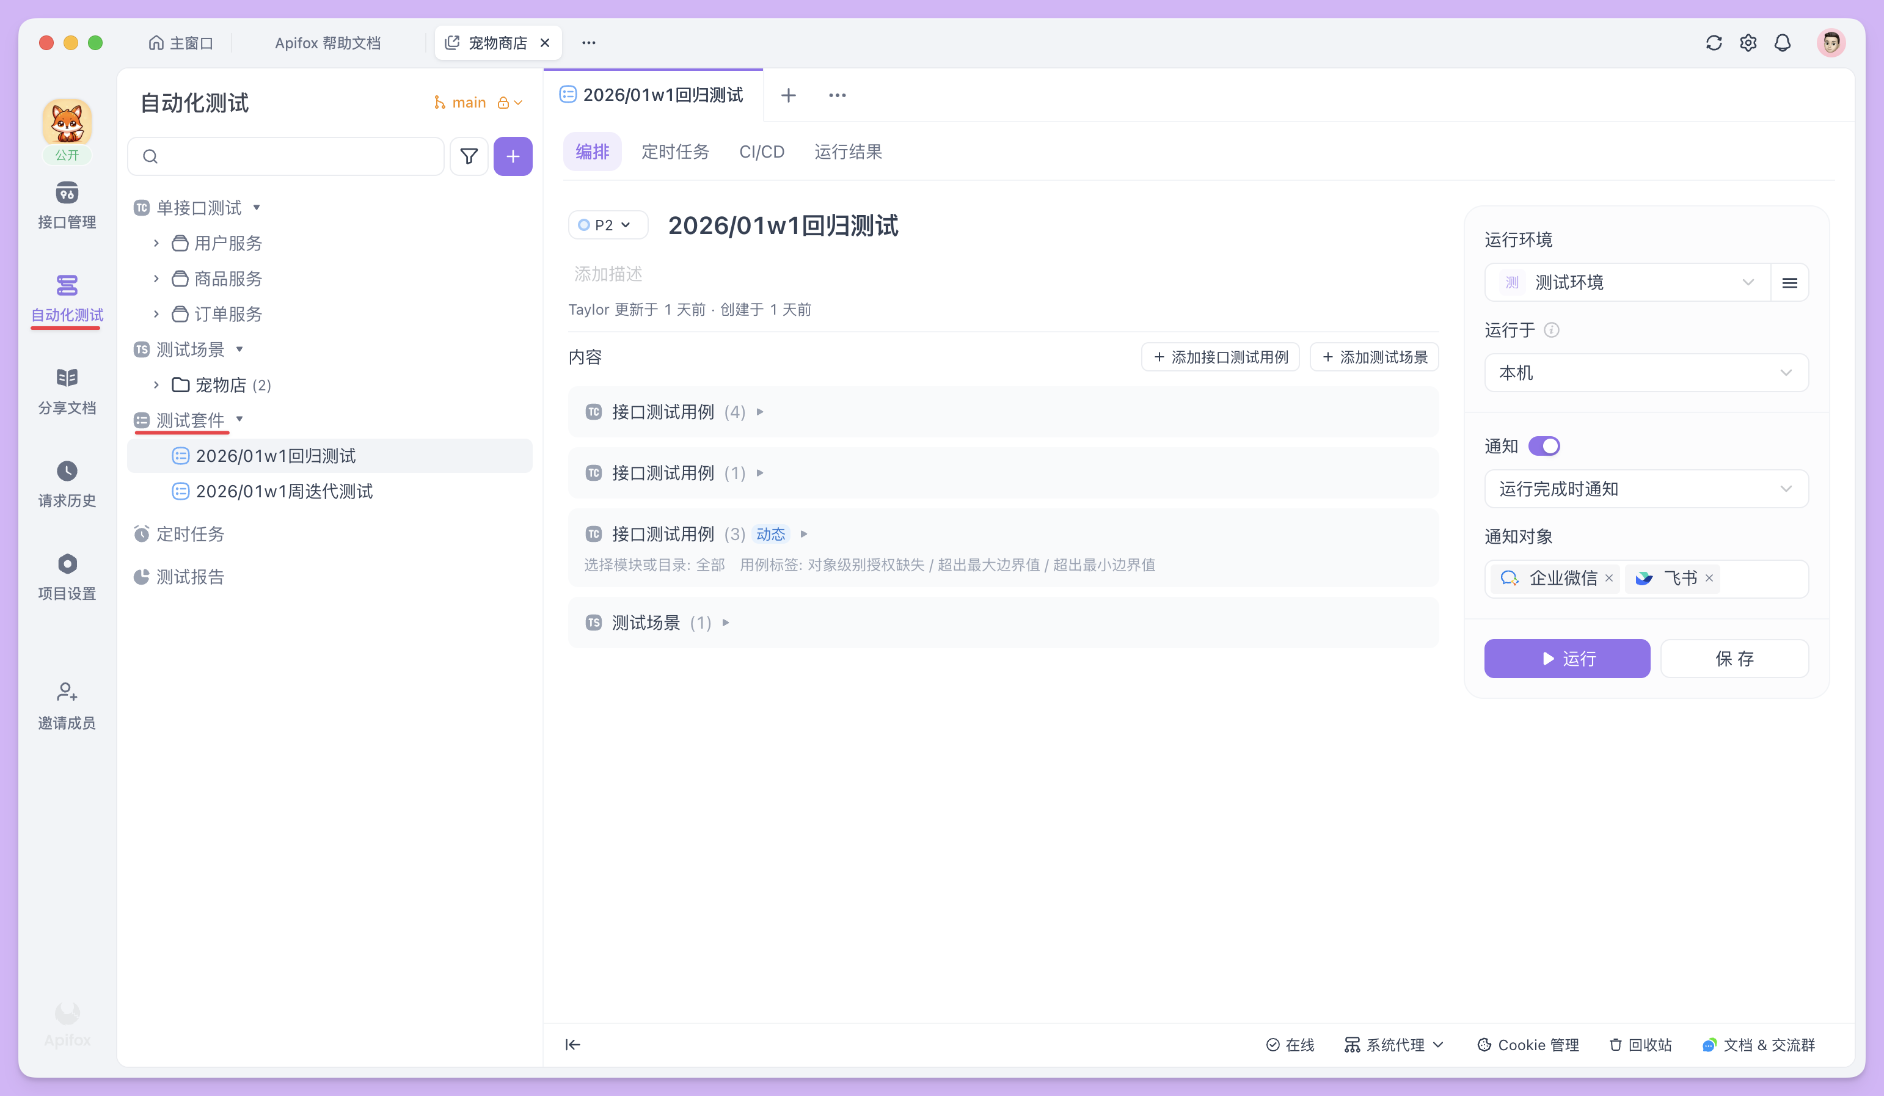This screenshot has width=1884, height=1096.
Task: Click the refresh icon at top right
Action: click(x=1714, y=43)
